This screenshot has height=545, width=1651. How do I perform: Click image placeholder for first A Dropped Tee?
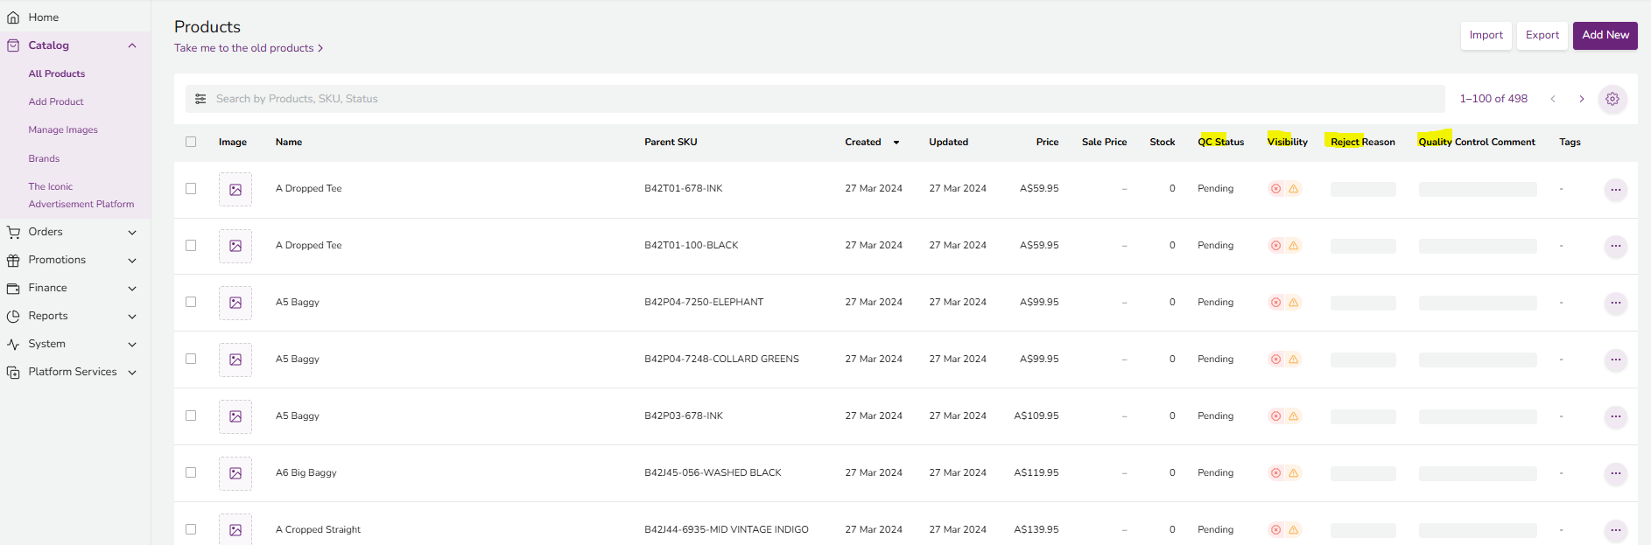pyautogui.click(x=235, y=189)
